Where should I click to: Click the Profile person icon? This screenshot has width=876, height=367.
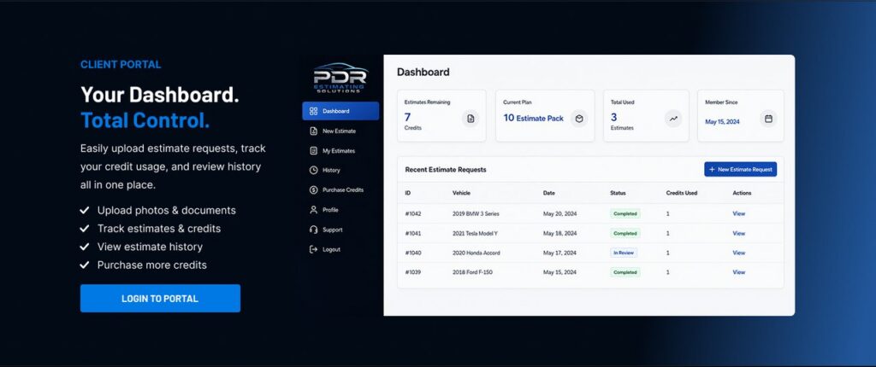(313, 210)
